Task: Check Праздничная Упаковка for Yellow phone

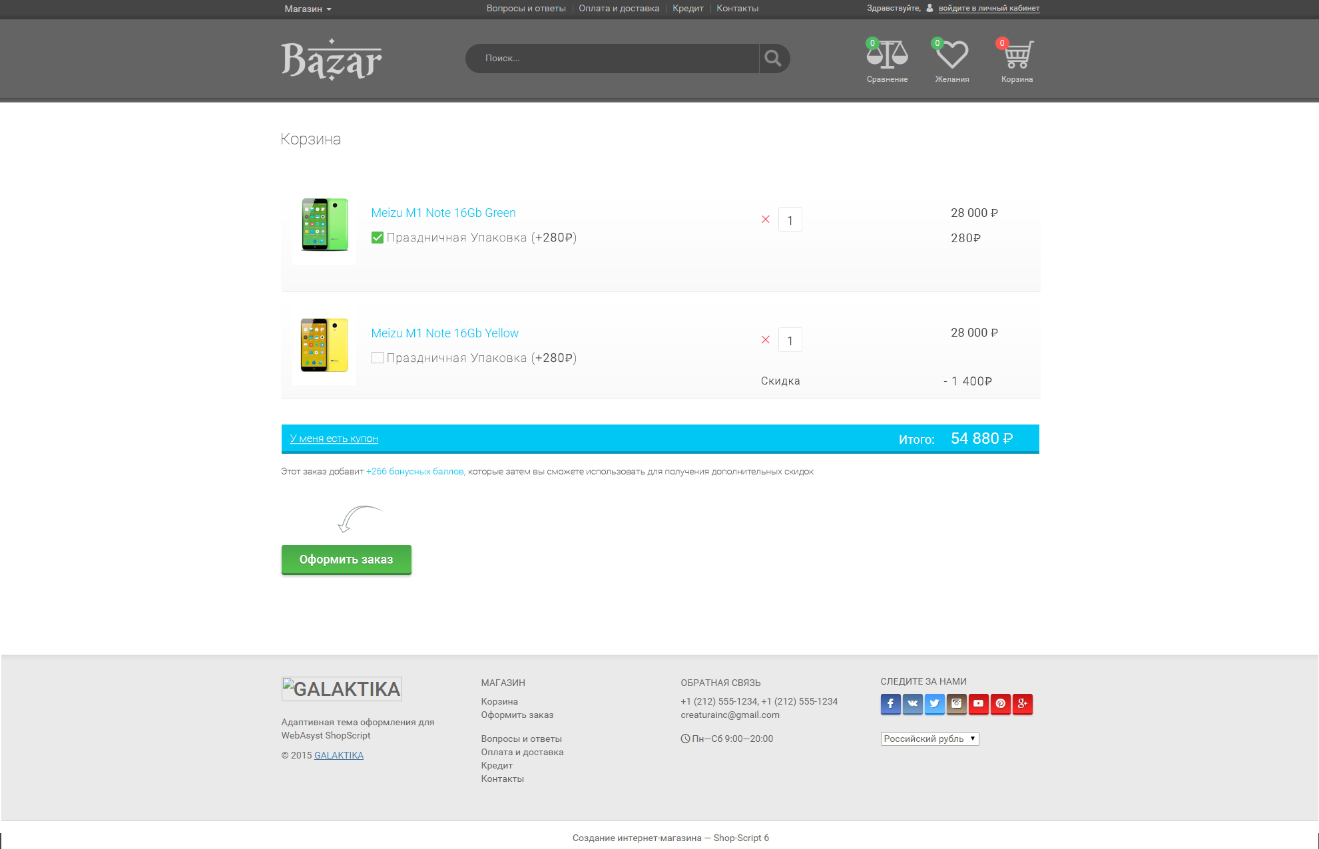Action: coord(378,358)
